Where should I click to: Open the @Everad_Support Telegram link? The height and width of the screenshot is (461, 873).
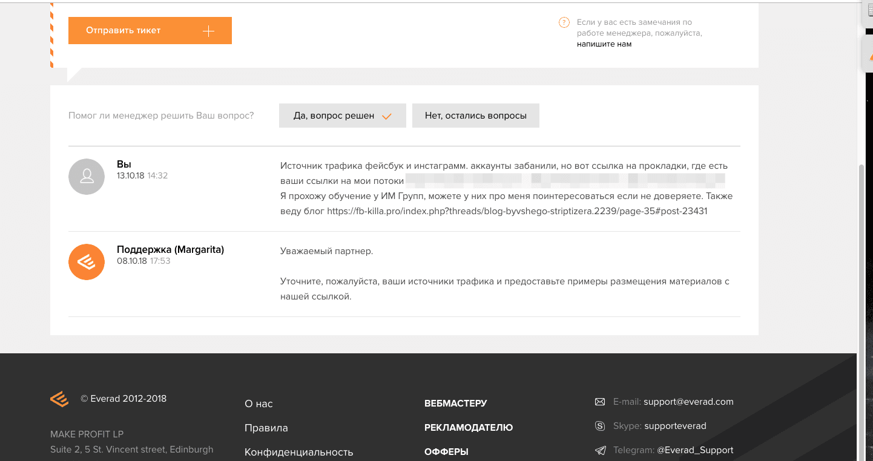695,450
